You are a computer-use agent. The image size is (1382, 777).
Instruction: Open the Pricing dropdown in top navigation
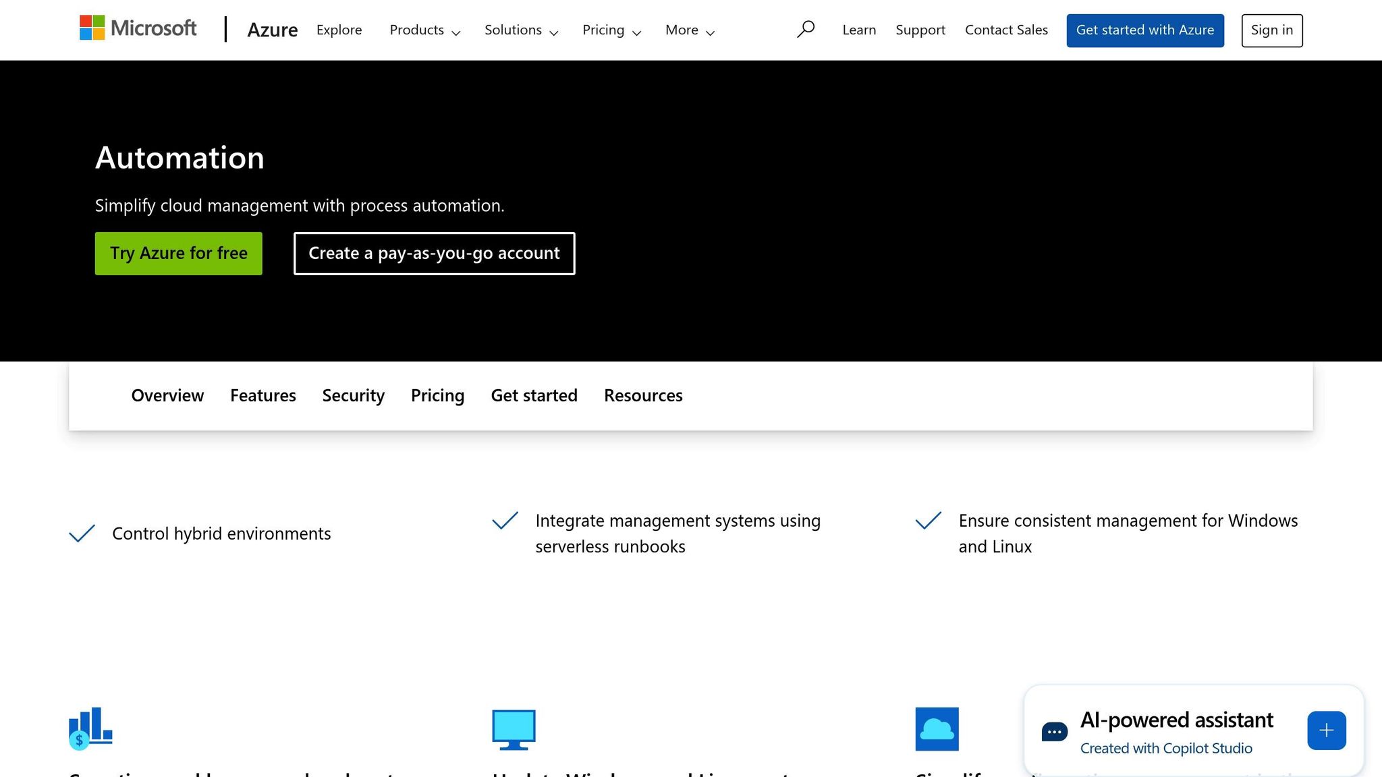pyautogui.click(x=611, y=30)
